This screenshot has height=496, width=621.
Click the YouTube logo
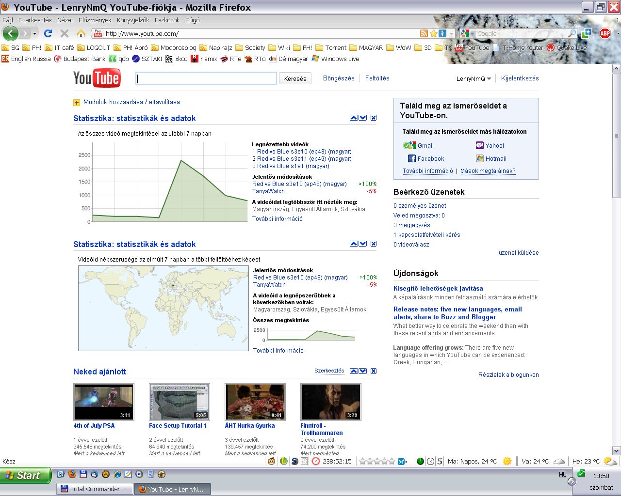click(x=97, y=78)
